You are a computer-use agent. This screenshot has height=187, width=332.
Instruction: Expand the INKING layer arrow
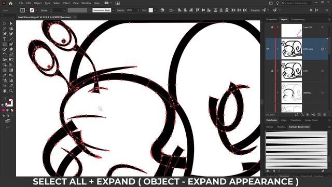[x=278, y=92]
